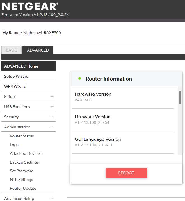Image resolution: width=185 pixels, height=201 pixels.
Task: Open Backup Settings page
Action: coord(24,162)
